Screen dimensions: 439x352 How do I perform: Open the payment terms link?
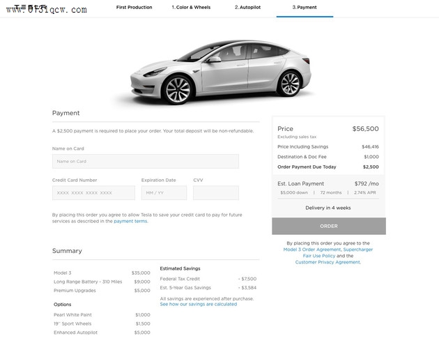point(130,221)
